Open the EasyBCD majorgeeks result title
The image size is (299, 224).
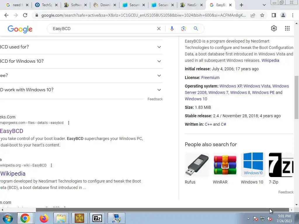coord(11,131)
